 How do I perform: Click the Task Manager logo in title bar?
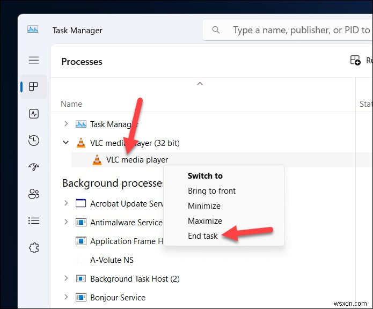[33, 29]
